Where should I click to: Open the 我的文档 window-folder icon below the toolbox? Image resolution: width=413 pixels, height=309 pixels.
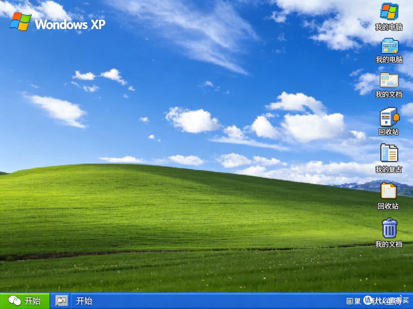(x=389, y=80)
